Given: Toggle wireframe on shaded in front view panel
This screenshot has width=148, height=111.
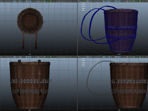Looking at the screenshot, I should 18,57.
